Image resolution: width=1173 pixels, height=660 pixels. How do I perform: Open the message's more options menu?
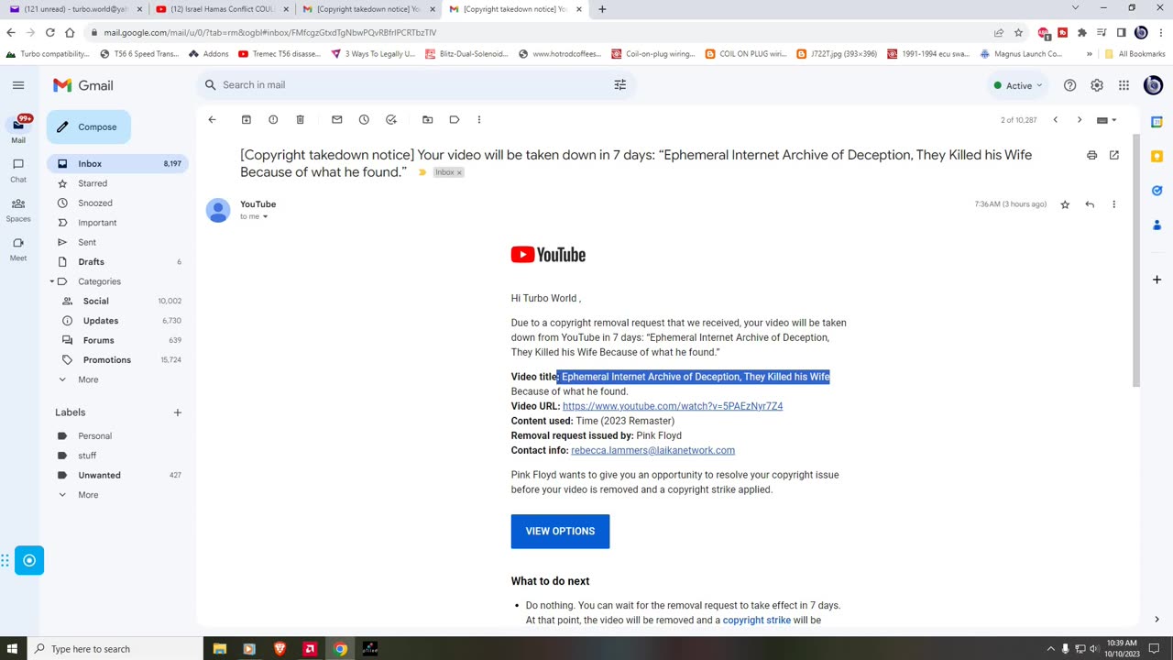1114,204
